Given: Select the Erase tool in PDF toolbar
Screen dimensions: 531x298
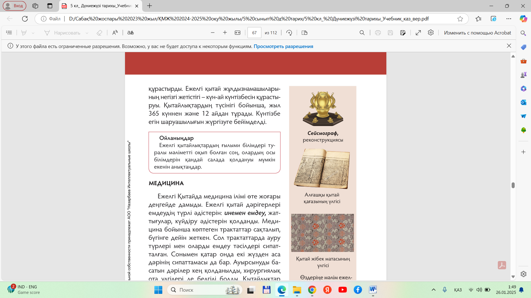Looking at the screenshot, I should click(x=99, y=33).
